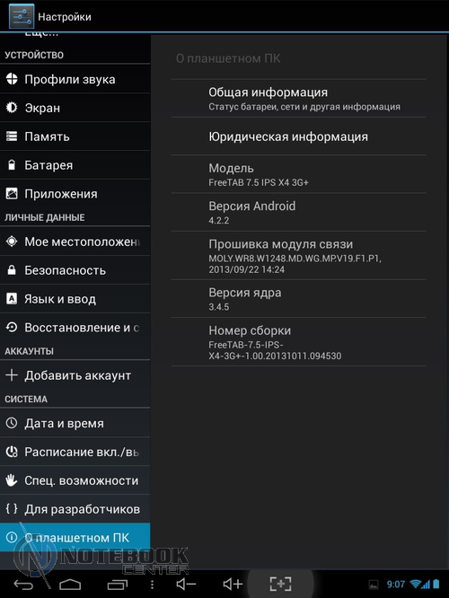
Task: Select Безопасность security settings
Action: pos(75,270)
